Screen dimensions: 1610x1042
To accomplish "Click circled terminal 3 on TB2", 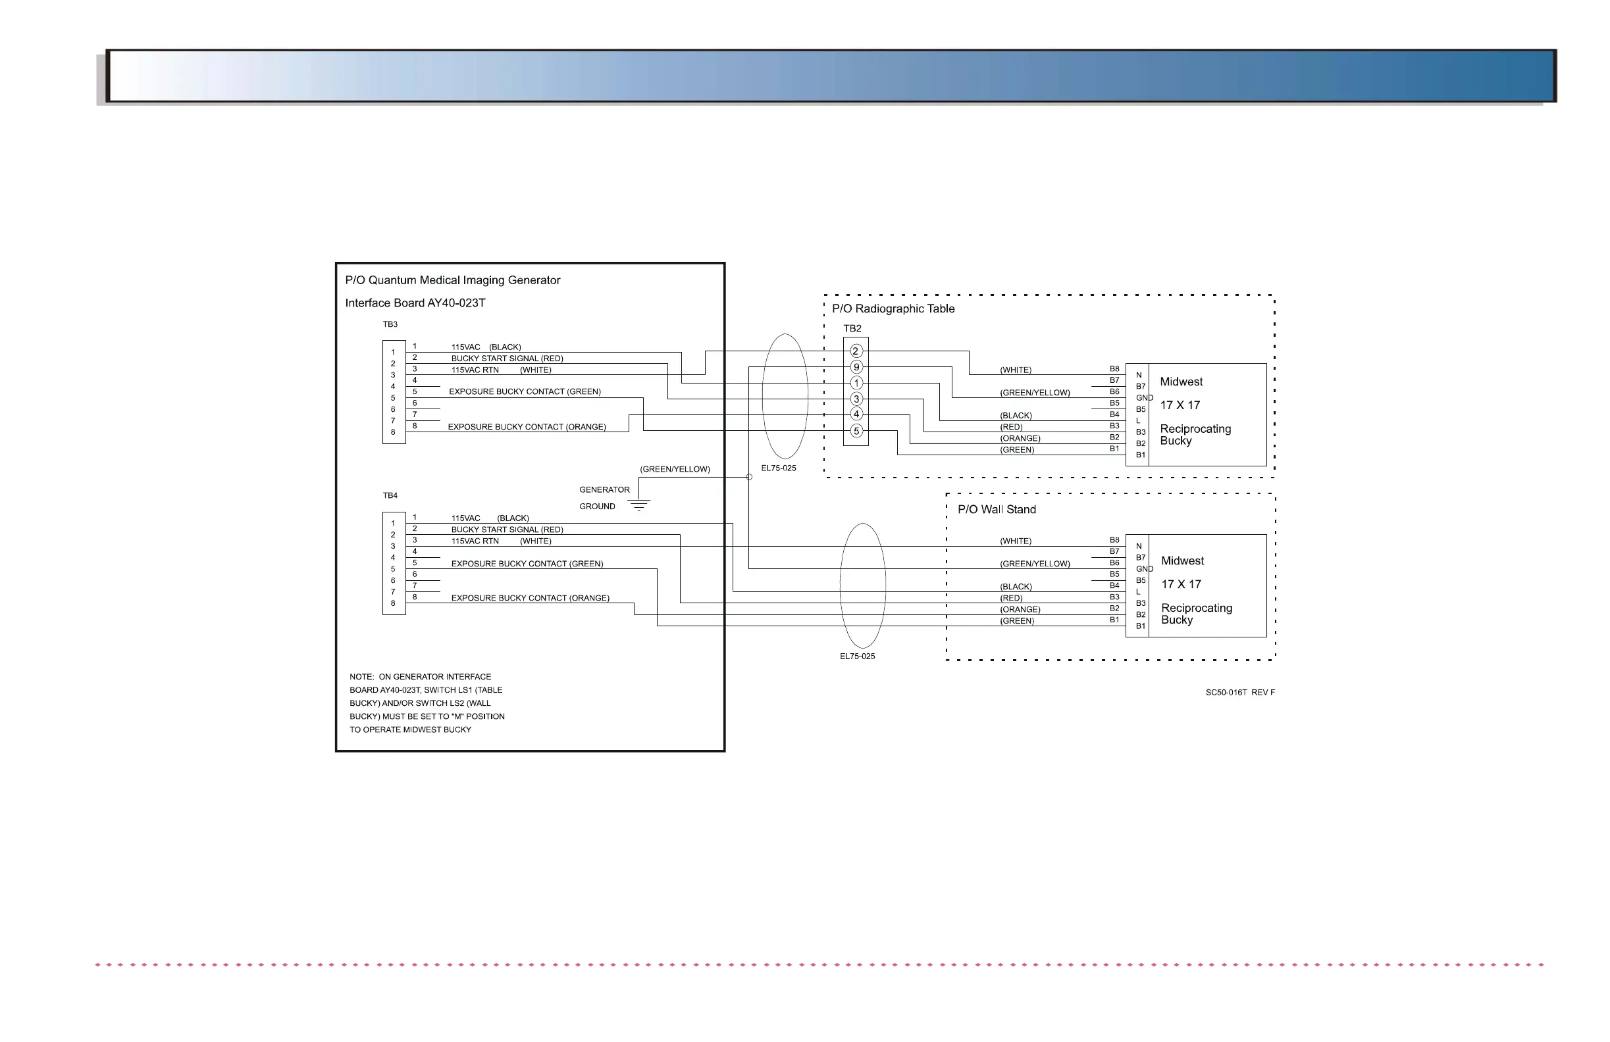I will [856, 399].
